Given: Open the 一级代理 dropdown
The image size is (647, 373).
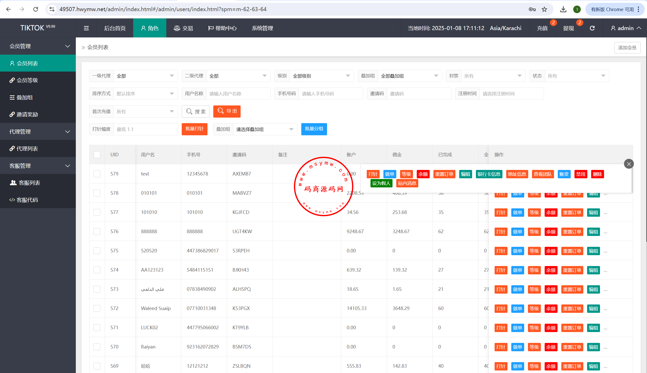Looking at the screenshot, I should pos(145,76).
